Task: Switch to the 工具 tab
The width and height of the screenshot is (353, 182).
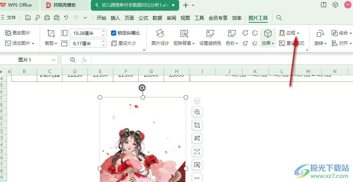Action: coord(199,18)
